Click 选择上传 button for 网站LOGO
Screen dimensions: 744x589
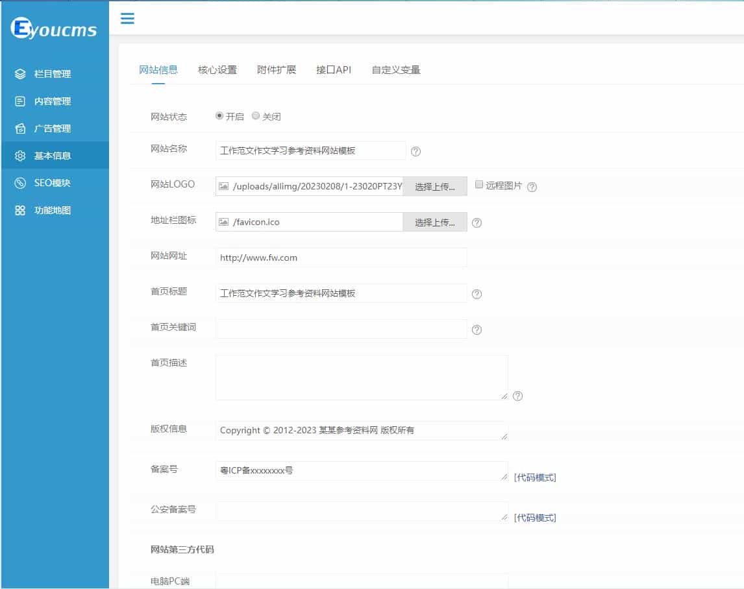pyautogui.click(x=434, y=186)
